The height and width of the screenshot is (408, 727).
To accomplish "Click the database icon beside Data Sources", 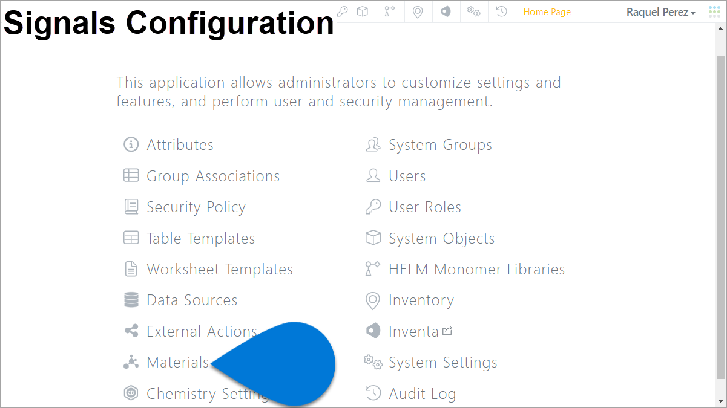I will (x=131, y=300).
